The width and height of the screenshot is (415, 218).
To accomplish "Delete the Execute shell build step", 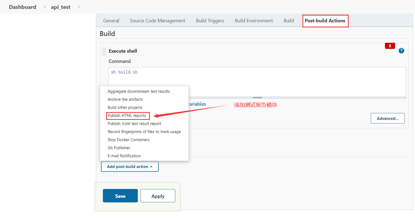I will (390, 46).
